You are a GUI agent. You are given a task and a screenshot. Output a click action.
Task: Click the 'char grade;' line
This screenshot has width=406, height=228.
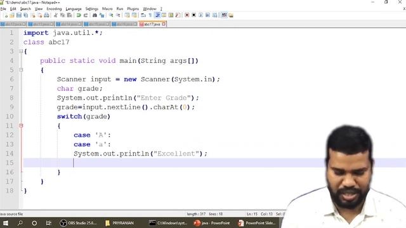coord(80,89)
